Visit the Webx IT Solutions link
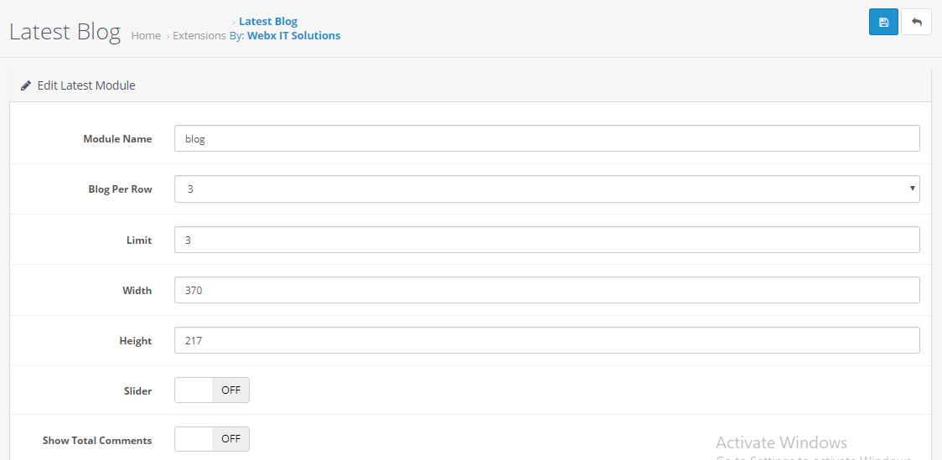The image size is (942, 460). [x=293, y=36]
